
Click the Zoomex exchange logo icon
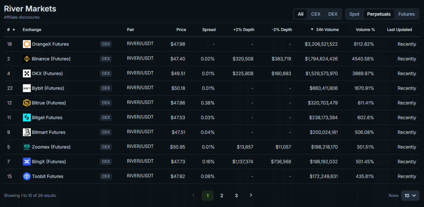(x=27, y=147)
